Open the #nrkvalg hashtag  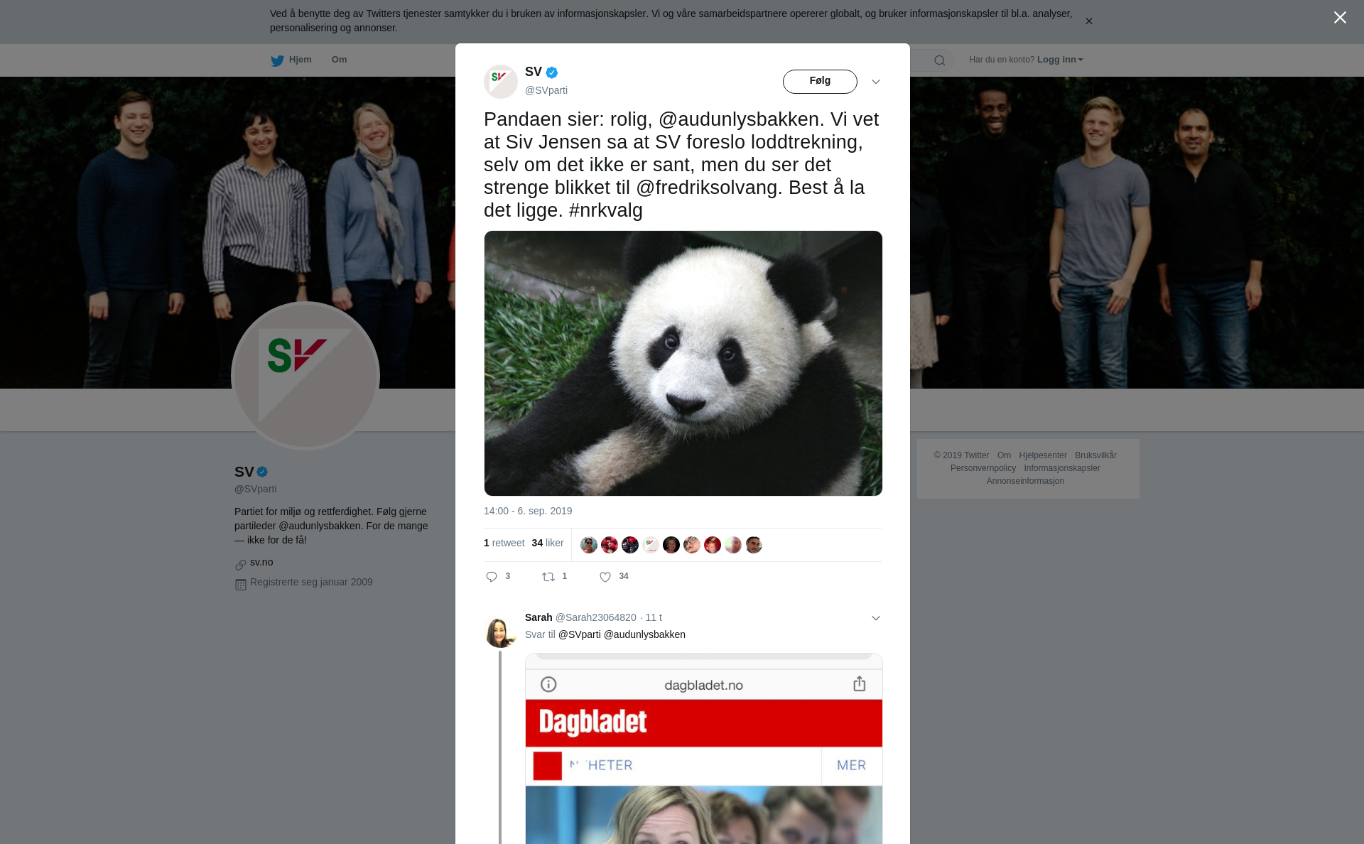(x=606, y=210)
